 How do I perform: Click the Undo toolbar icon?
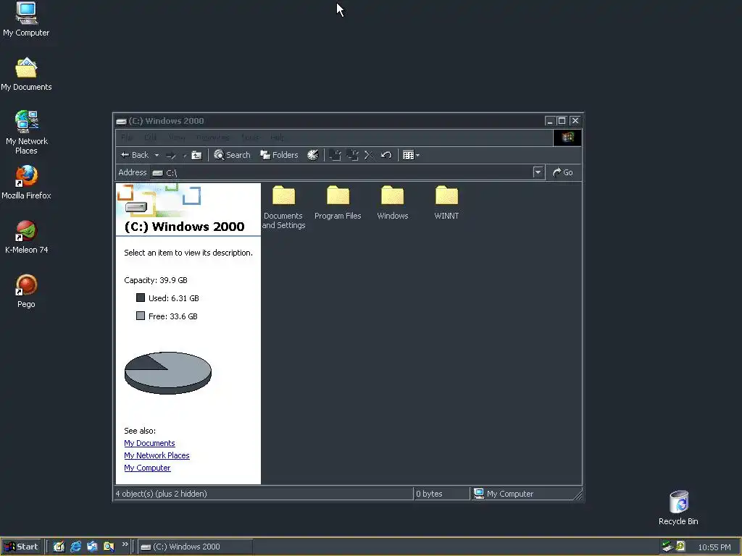pos(386,155)
